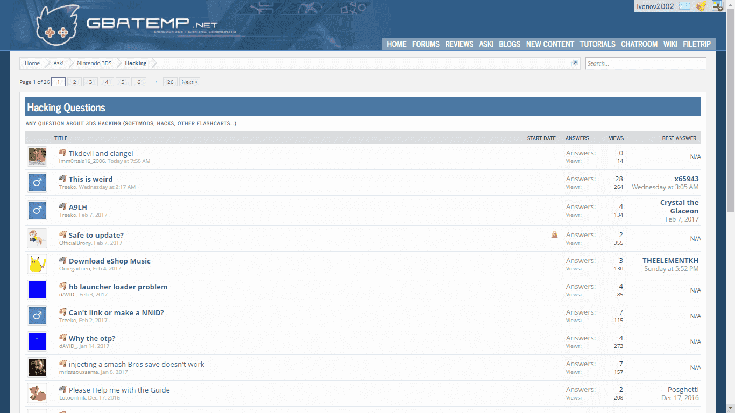
Task: Click the status icon beside 'Please Help me with the Guide'
Action: [62, 389]
